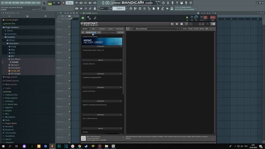Adjust the plugin PITCH knob
The height and width of the screenshot is (149, 265).
201,17
